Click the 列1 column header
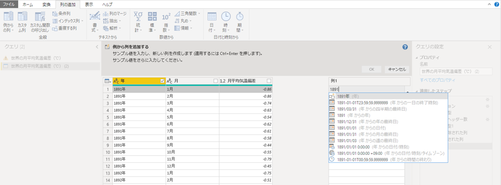Viewport: 501px width, 185px height. tap(370, 81)
